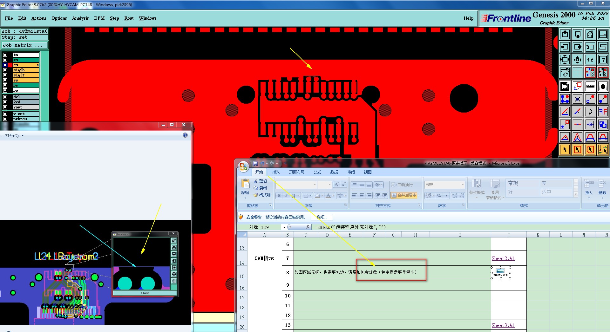Toggle checkbox for layer ss
610x332 pixels.
click(x=5, y=80)
